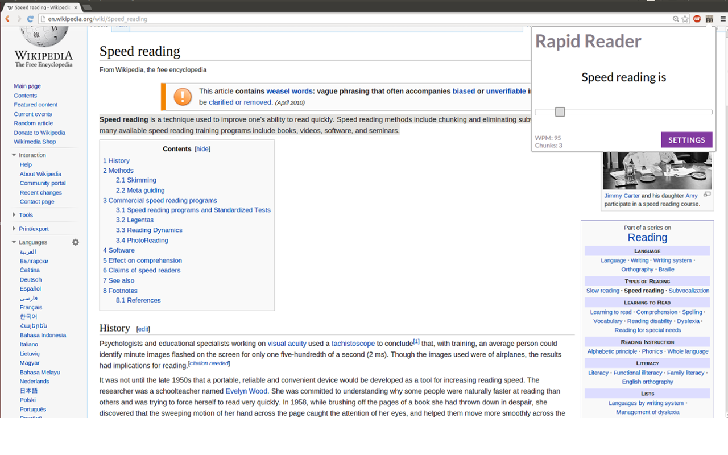The image size is (728, 455).
Task: Click the SETTINGS button in Rapid Reader
Action: 686,140
